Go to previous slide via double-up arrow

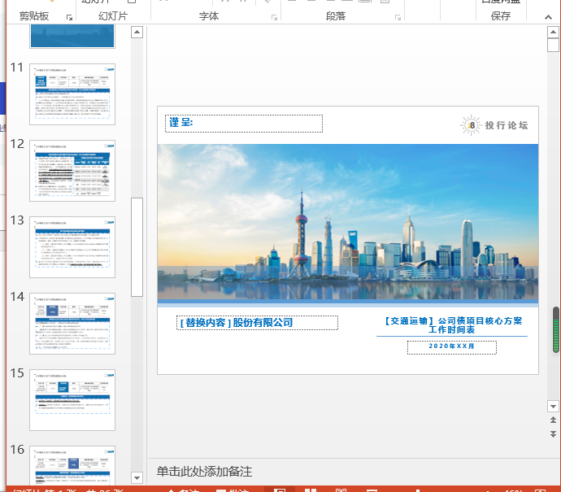click(553, 420)
